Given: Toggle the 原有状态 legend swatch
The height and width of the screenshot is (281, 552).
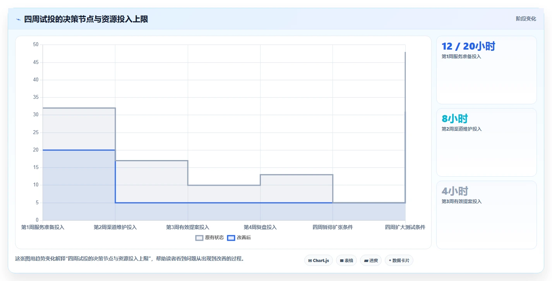Looking at the screenshot, I should coord(199,238).
